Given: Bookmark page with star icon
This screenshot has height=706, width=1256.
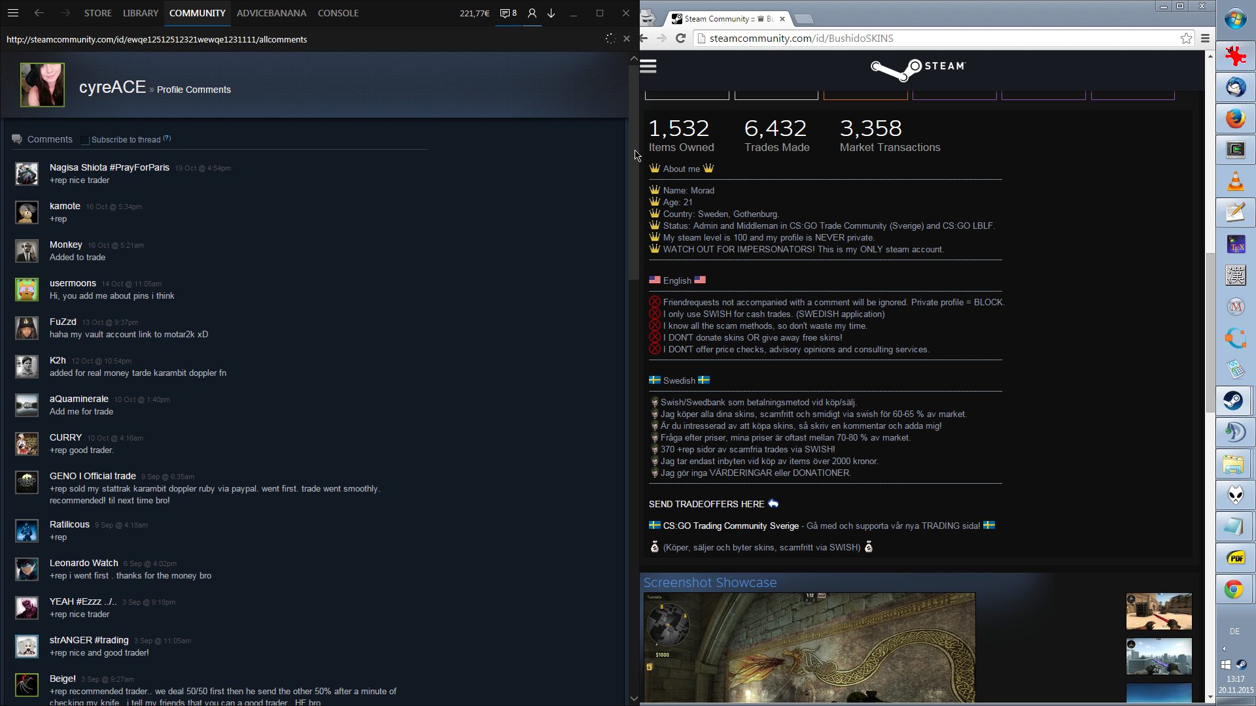Looking at the screenshot, I should 1186,39.
